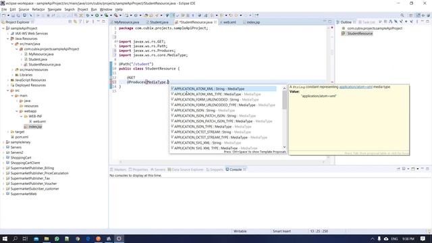Open Windows Start menu
The image size is (432, 243).
[x=5, y=238]
